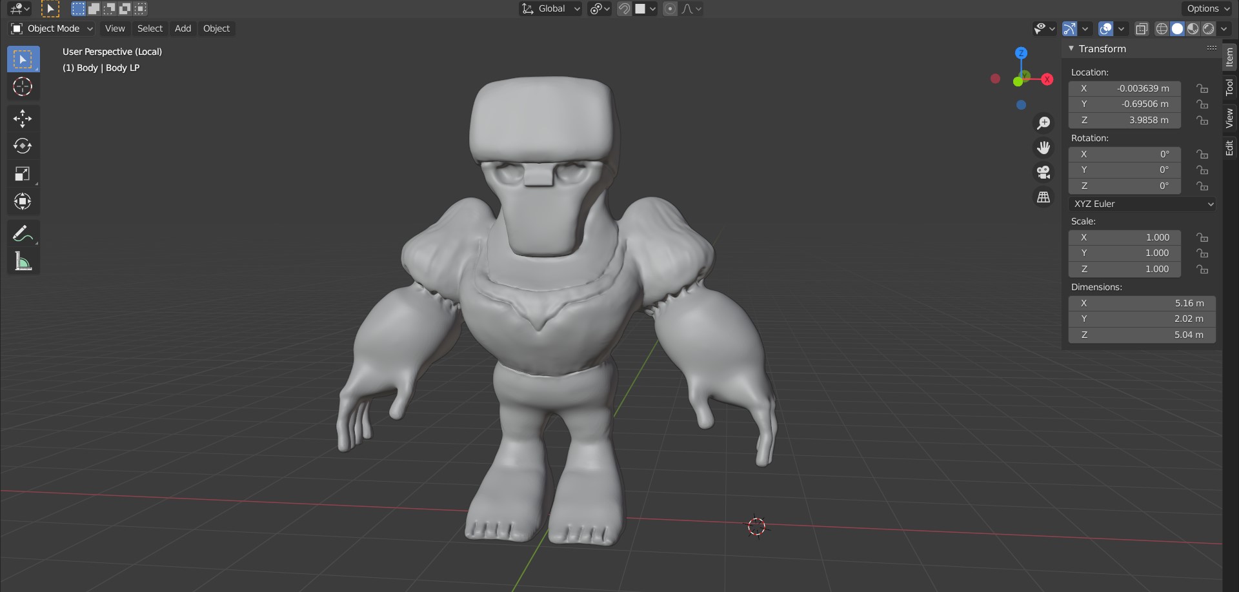Set selection mode to Subtract
This screenshot has width=1239, height=592.
click(109, 8)
